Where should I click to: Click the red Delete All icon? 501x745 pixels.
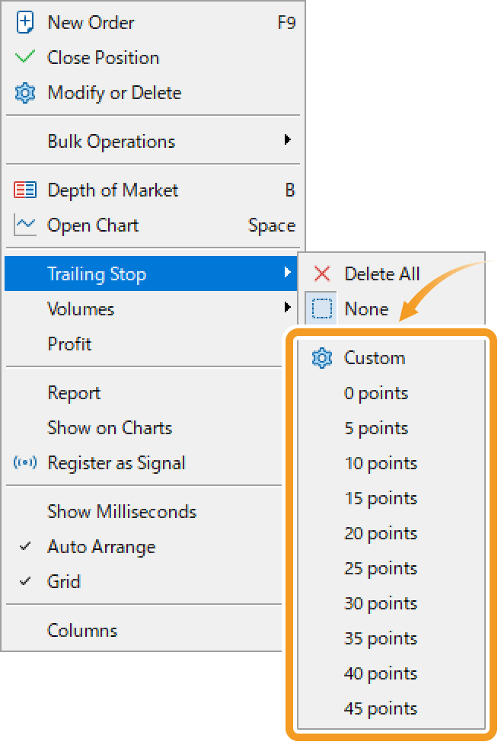323,273
